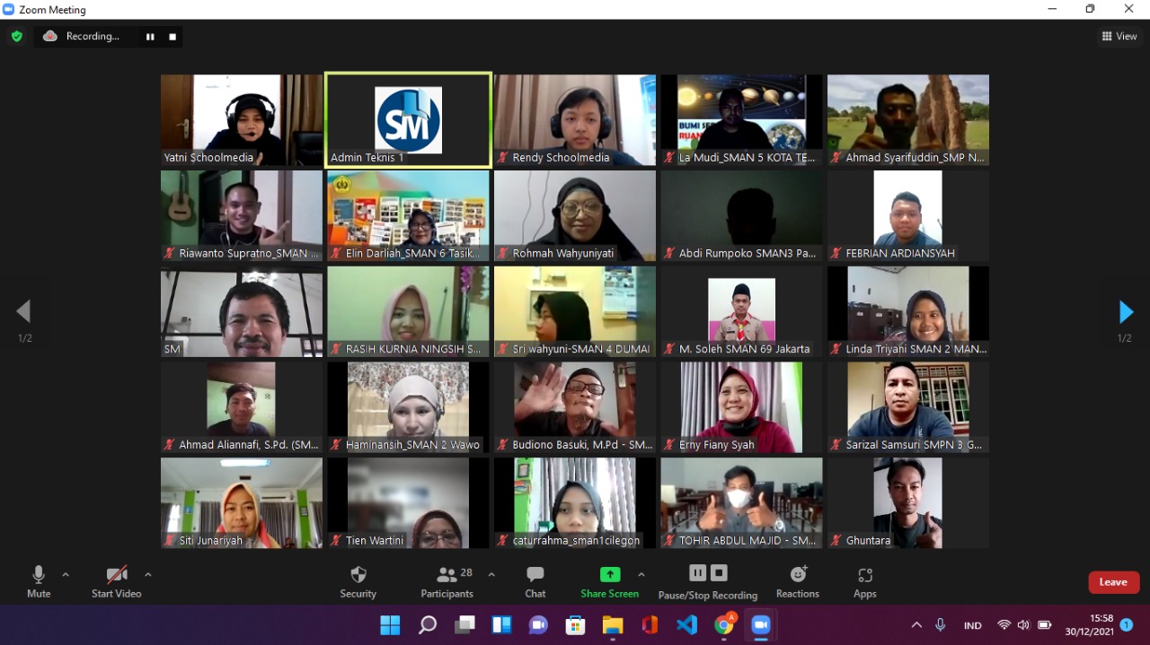Go to next page of participants
Screen dimensions: 1150x645
pyautogui.click(x=1126, y=312)
